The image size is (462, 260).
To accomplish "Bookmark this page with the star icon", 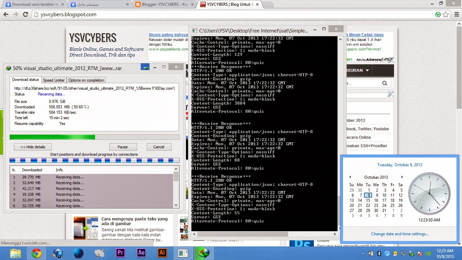I will coord(446,15).
